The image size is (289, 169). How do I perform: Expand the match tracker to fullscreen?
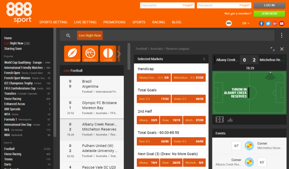click(272, 49)
